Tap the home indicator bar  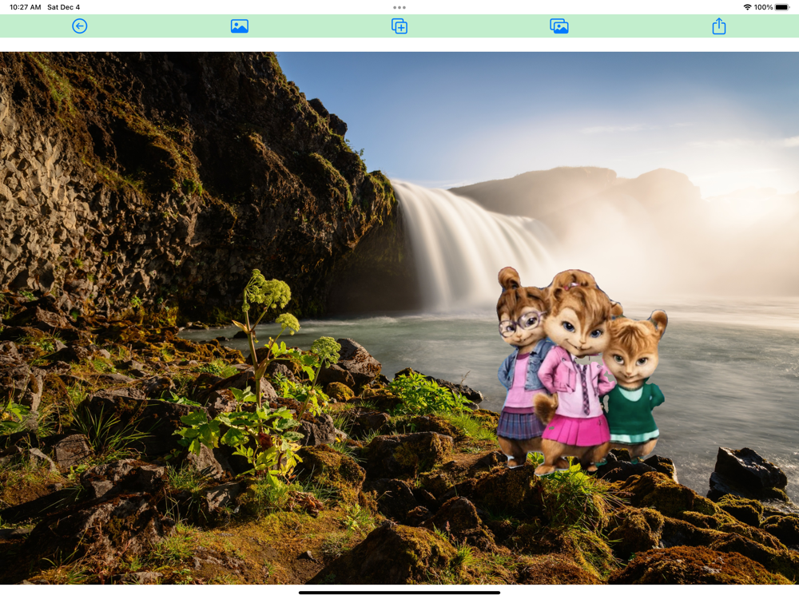pos(399,593)
